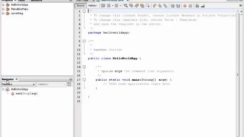Click line number 12 in gutter
The height and width of the screenshot is (137, 244).
[x=79, y=58]
